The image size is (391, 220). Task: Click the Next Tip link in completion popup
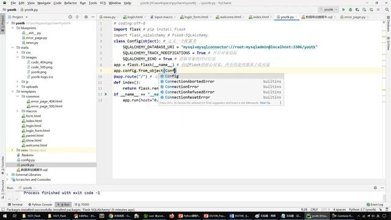coord(265,103)
